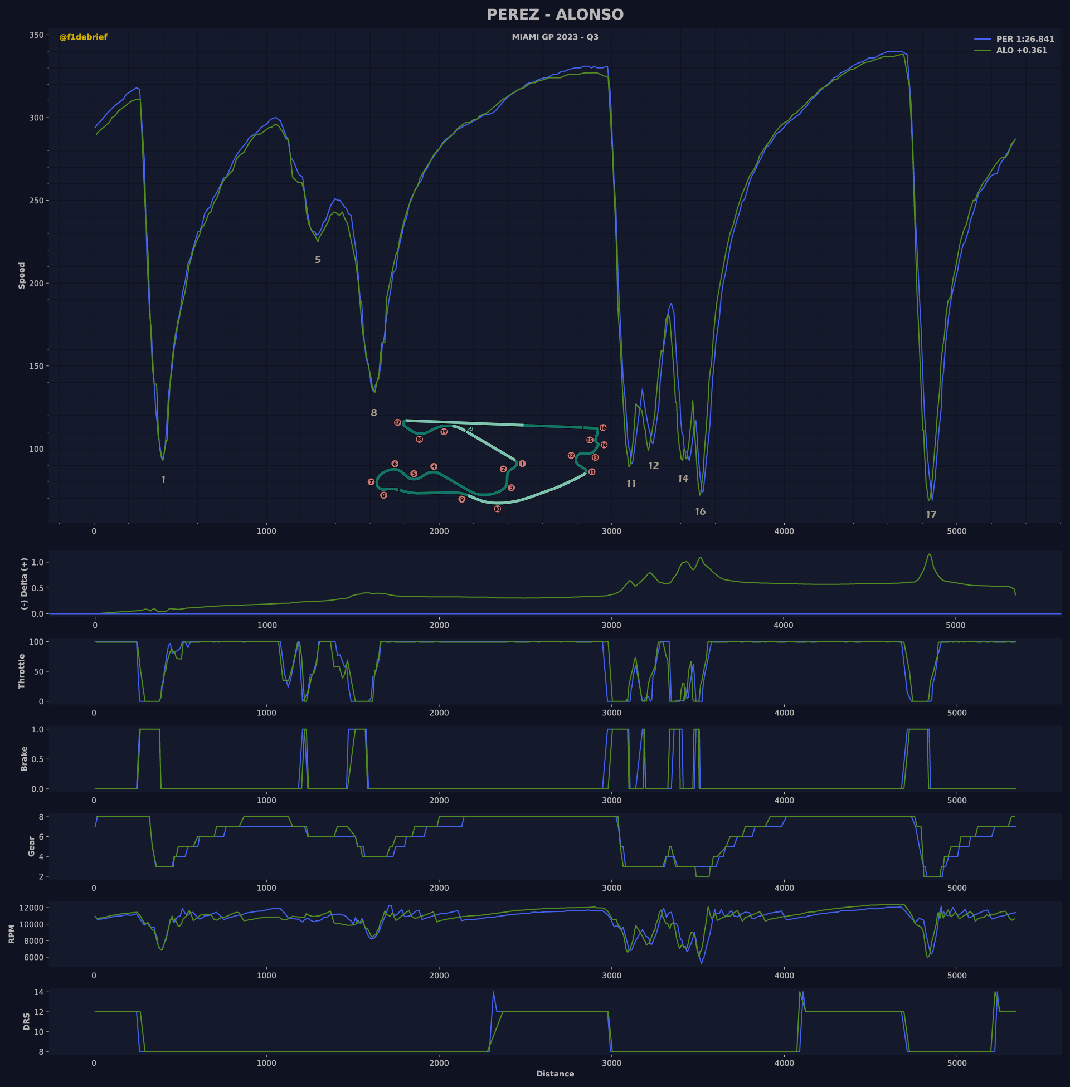1070x1087 pixels.
Task: Click ALO +0.361 legend label
Action: [1021, 51]
